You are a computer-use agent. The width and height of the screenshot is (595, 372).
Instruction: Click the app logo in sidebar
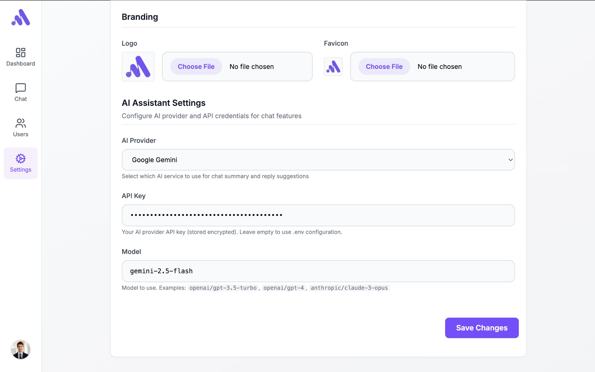point(20,17)
